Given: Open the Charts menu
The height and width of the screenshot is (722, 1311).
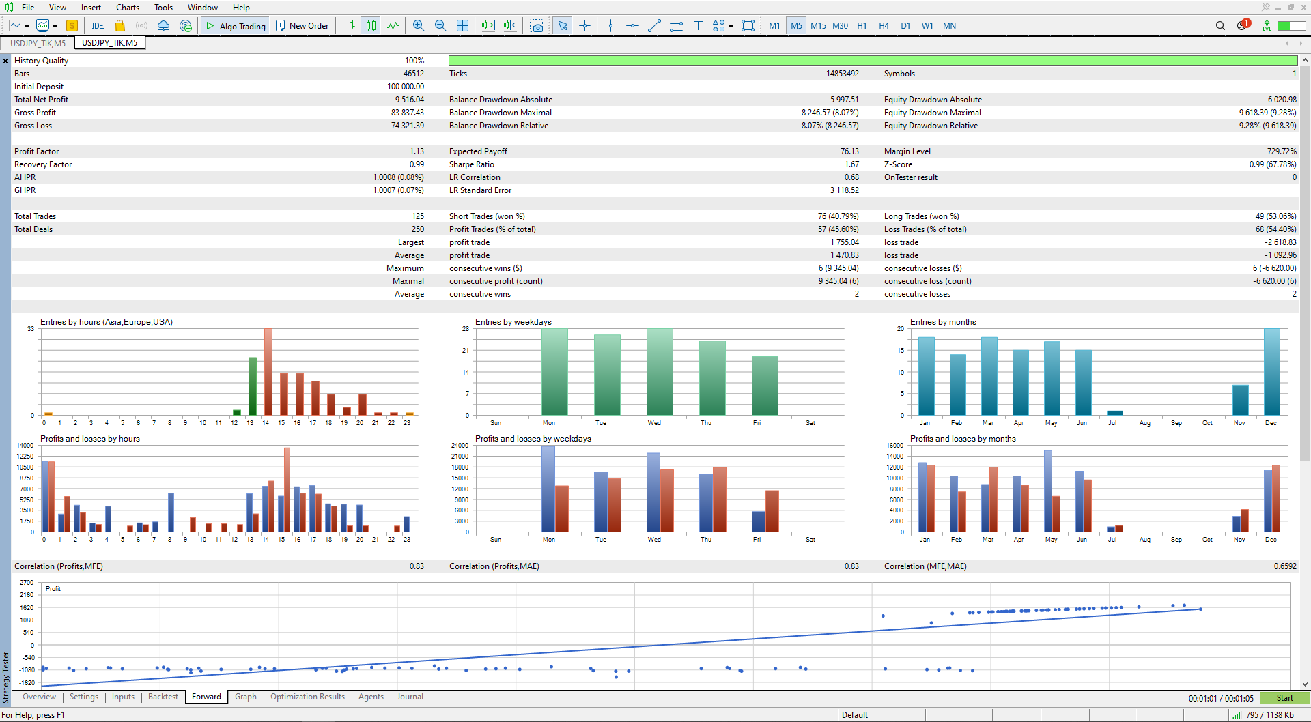Looking at the screenshot, I should [x=128, y=8].
